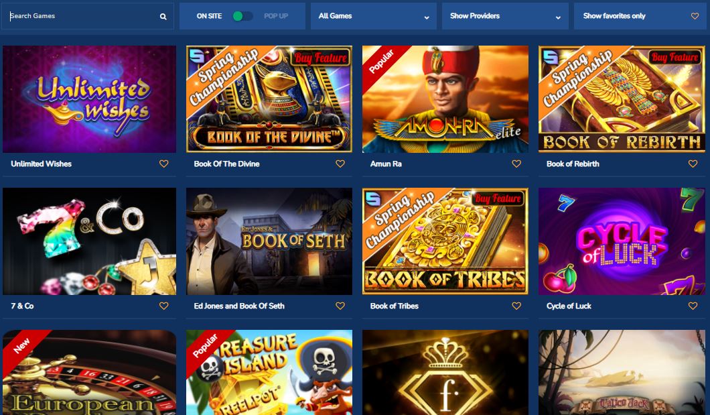Click the All Games chevron arrow
Viewport: 710px width, 415px height.
pos(427,17)
